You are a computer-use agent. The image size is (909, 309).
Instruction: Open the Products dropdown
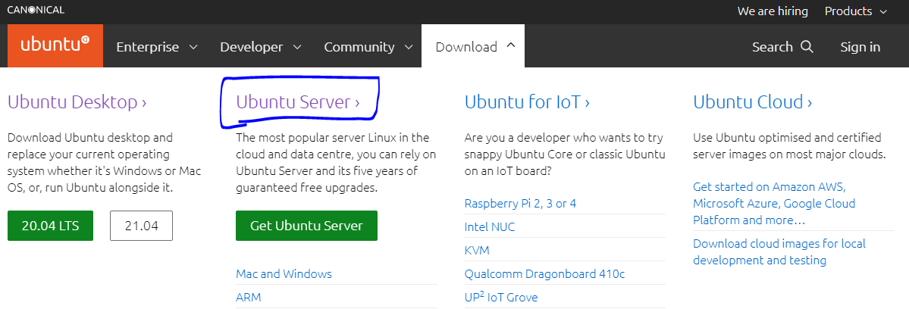856,11
